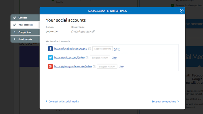Proceed to Set your competitors
The image size is (203, 114).
pyautogui.click(x=164, y=102)
